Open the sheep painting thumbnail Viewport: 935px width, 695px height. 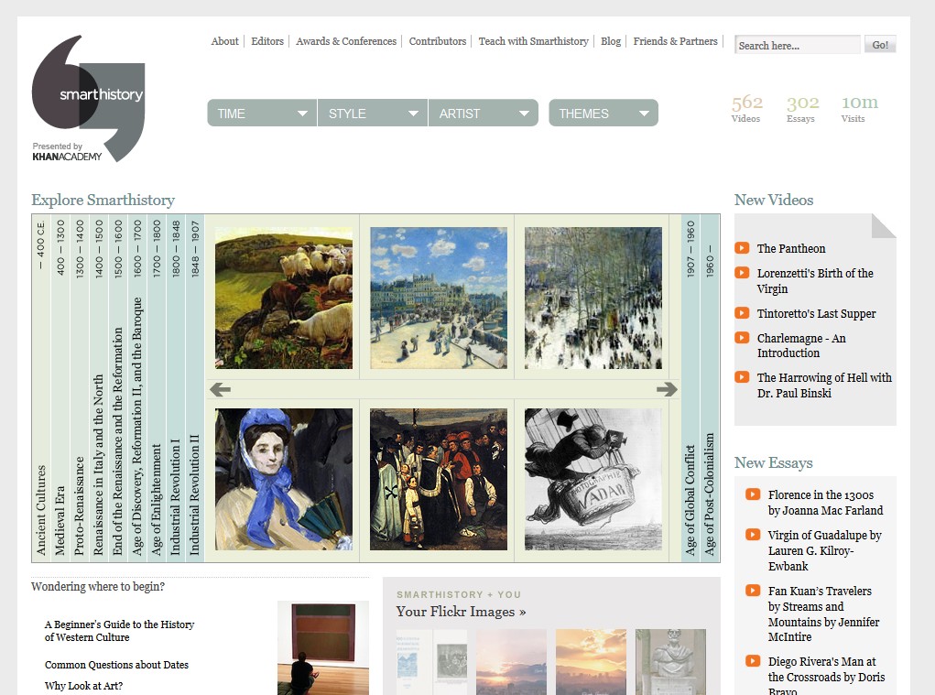[x=284, y=298]
